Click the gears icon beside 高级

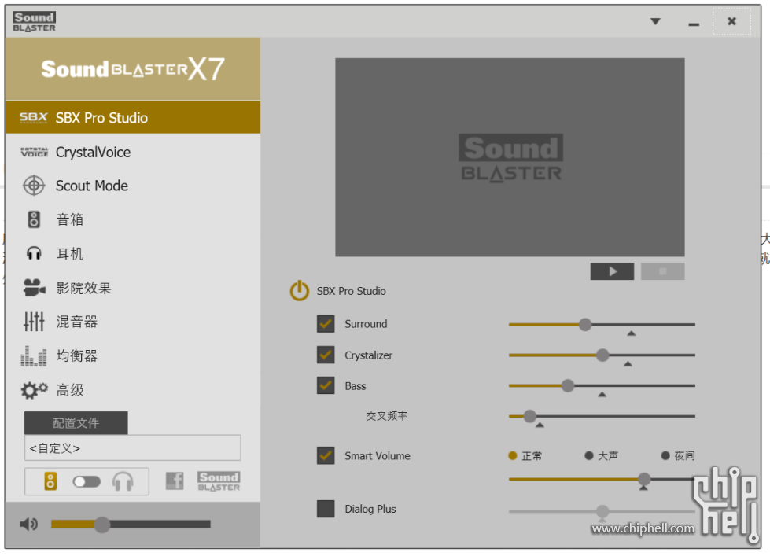point(34,390)
